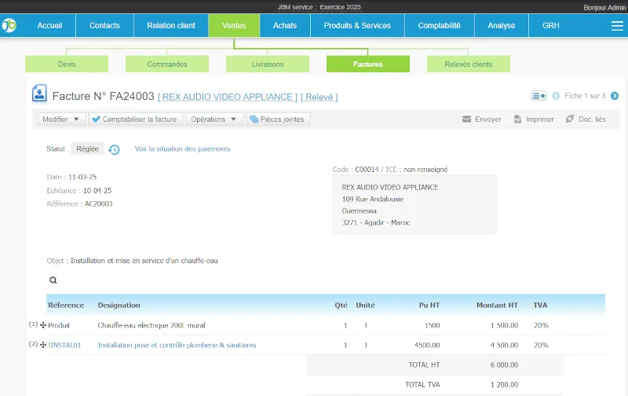The height and width of the screenshot is (396, 628).
Task: Click the move handle on Produit row
Action: (x=43, y=324)
